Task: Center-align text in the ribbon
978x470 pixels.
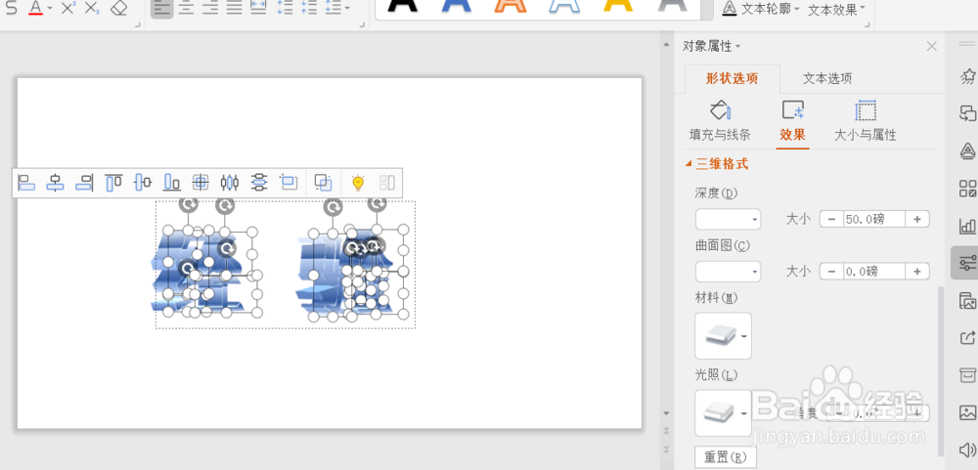Action: [186, 8]
